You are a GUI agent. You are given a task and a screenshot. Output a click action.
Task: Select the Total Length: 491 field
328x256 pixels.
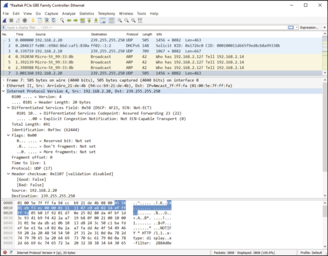[31, 124]
